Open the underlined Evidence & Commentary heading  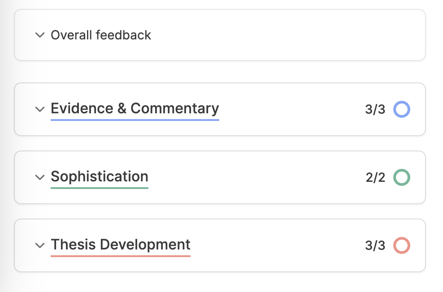coord(135,108)
